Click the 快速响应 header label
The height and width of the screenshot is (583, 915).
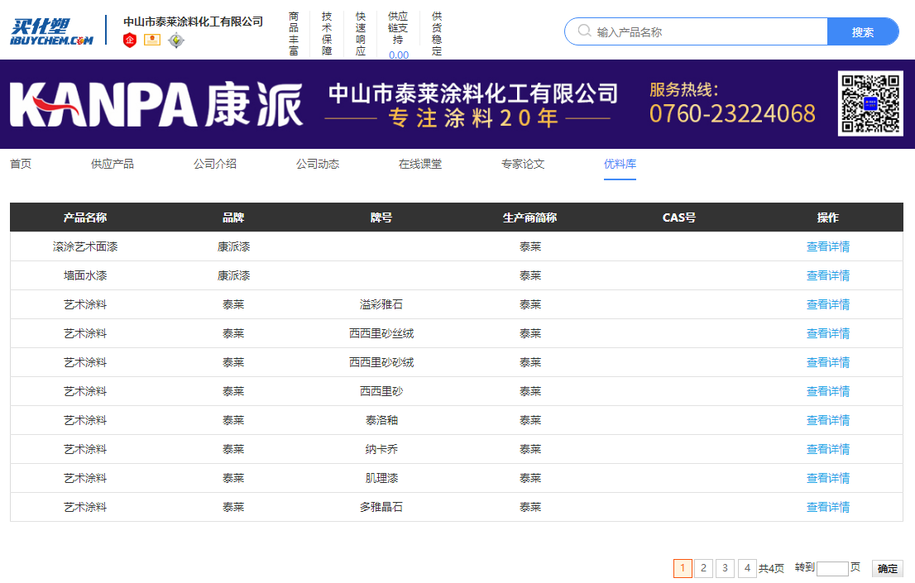(x=361, y=33)
